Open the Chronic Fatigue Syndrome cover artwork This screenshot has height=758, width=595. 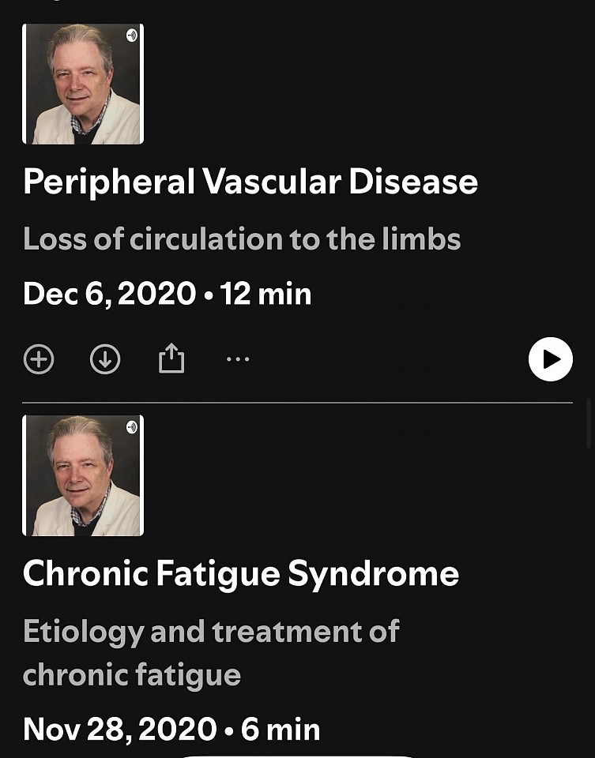pos(83,476)
